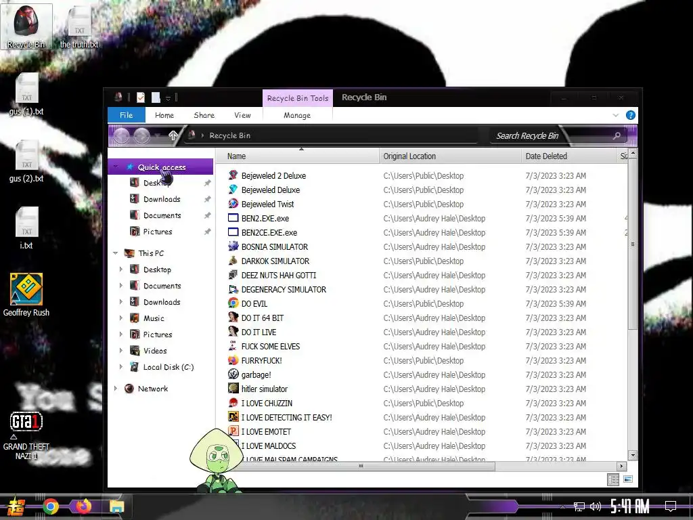Click the garbage! file icon
693x520 pixels.
tap(233, 374)
